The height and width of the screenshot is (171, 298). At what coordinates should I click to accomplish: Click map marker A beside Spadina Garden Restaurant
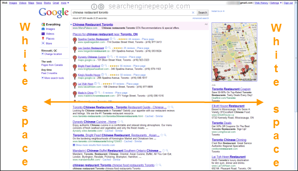(x=75, y=41)
